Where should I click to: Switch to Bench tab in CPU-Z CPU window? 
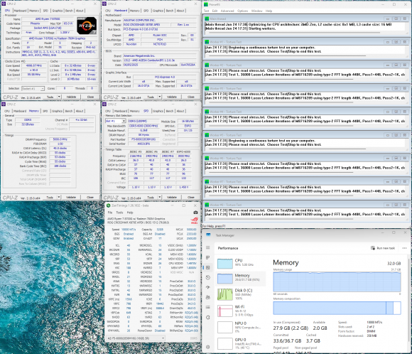click(69, 11)
